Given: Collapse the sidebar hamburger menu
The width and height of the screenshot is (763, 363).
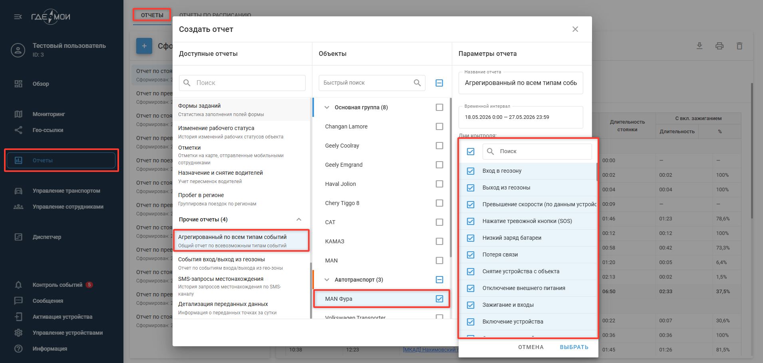Looking at the screenshot, I should 18,17.
